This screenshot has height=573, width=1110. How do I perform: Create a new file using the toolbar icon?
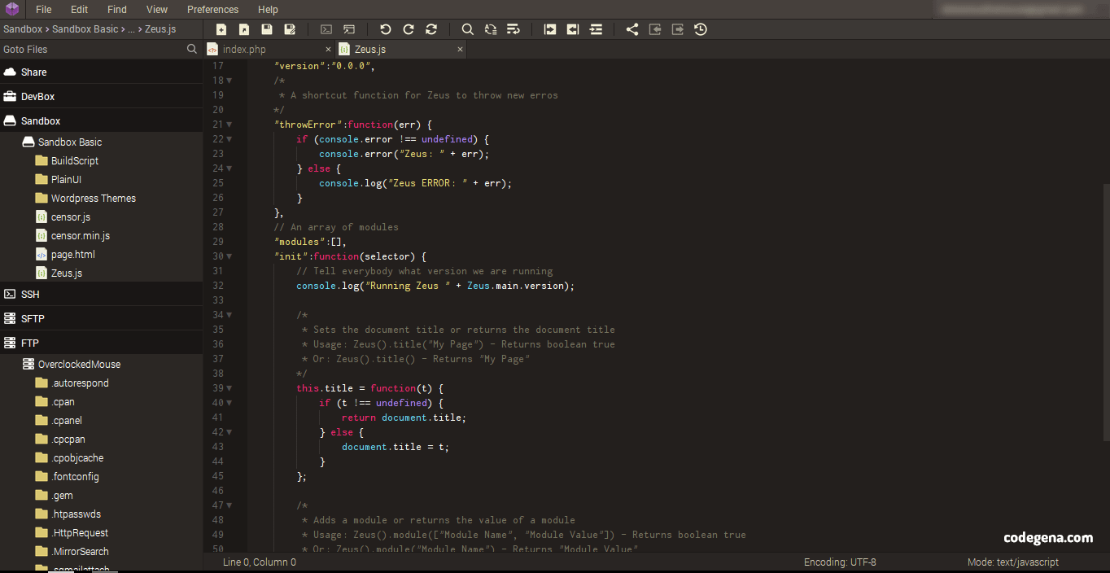point(221,29)
